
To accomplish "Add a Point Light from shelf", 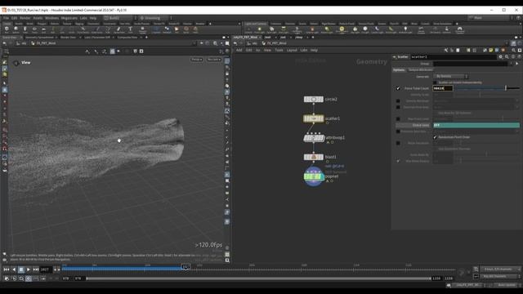I will pos(260,30).
